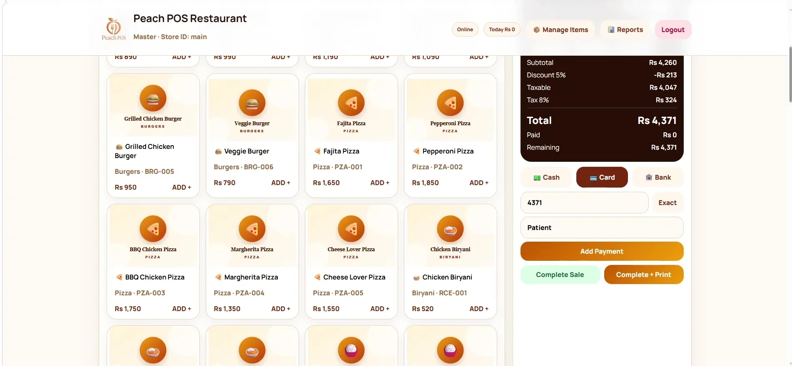Image resolution: width=792 pixels, height=366 pixels.
Task: Select Cash payment method
Action: click(x=546, y=177)
